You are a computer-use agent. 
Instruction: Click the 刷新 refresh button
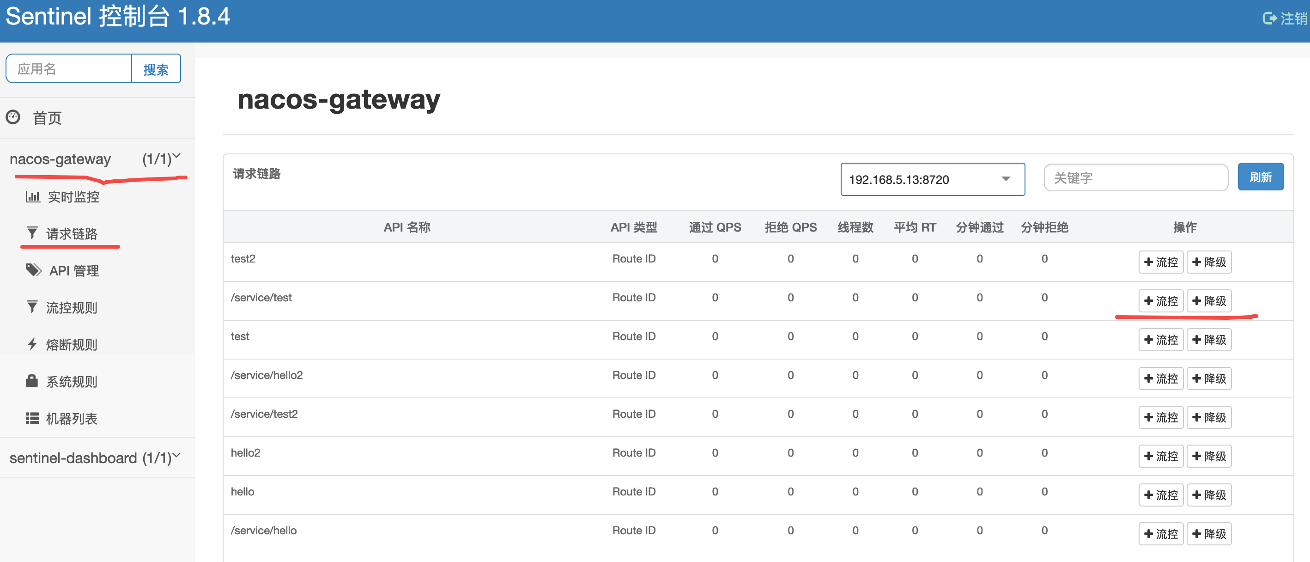(1260, 177)
